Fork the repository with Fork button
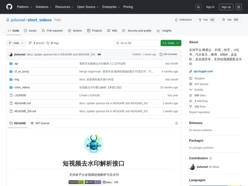The width and height of the screenshot is (248, 186). [207, 20]
